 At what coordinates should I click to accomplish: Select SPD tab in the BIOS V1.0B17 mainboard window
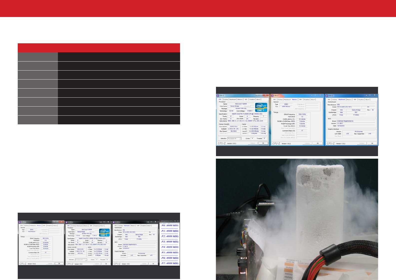pos(355,100)
